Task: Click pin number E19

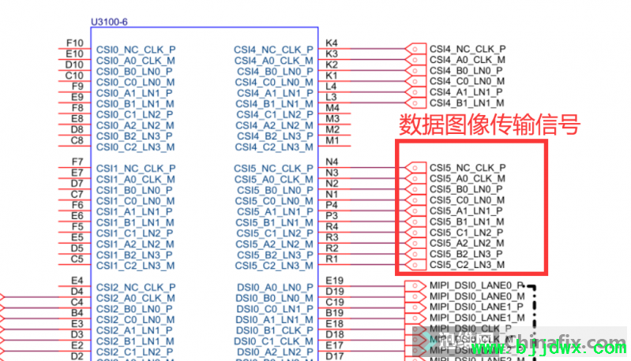Action: click(334, 281)
